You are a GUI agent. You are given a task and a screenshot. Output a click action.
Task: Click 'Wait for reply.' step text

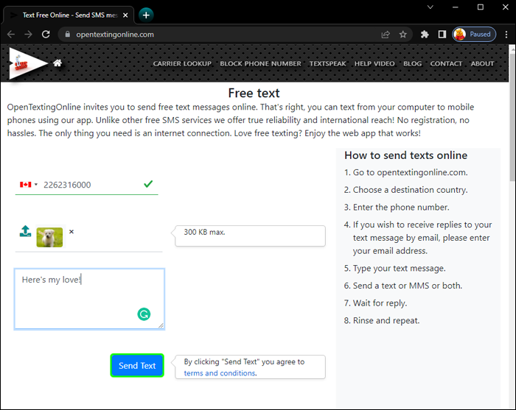point(380,303)
